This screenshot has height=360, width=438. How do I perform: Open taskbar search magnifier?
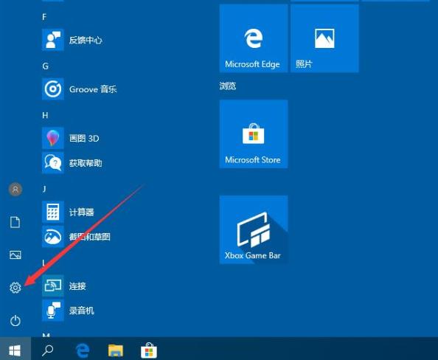tap(47, 350)
